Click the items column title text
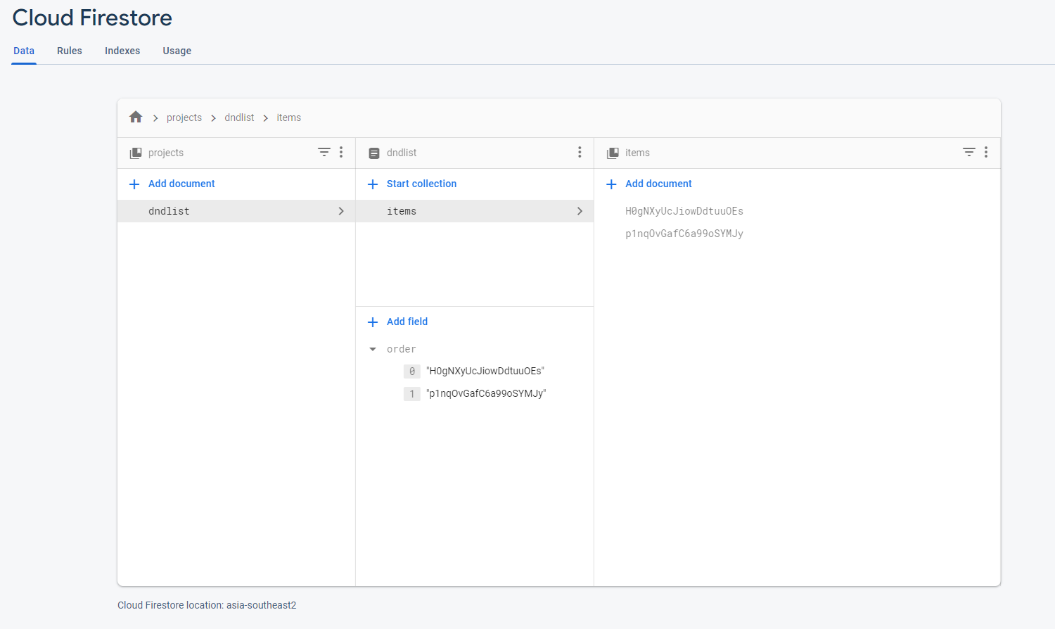Image resolution: width=1055 pixels, height=629 pixels. click(637, 153)
